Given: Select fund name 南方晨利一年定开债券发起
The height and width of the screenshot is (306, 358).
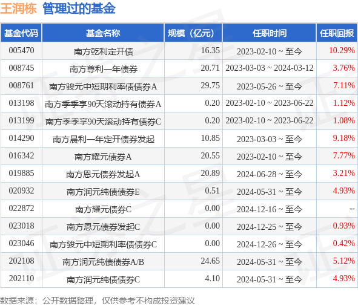Looking at the screenshot, I should [x=103, y=139].
